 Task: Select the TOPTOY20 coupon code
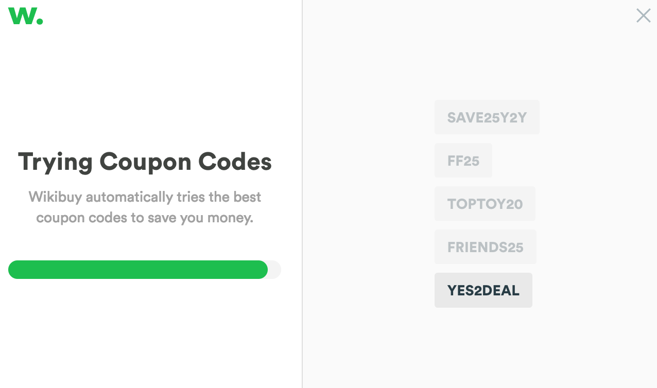(485, 204)
